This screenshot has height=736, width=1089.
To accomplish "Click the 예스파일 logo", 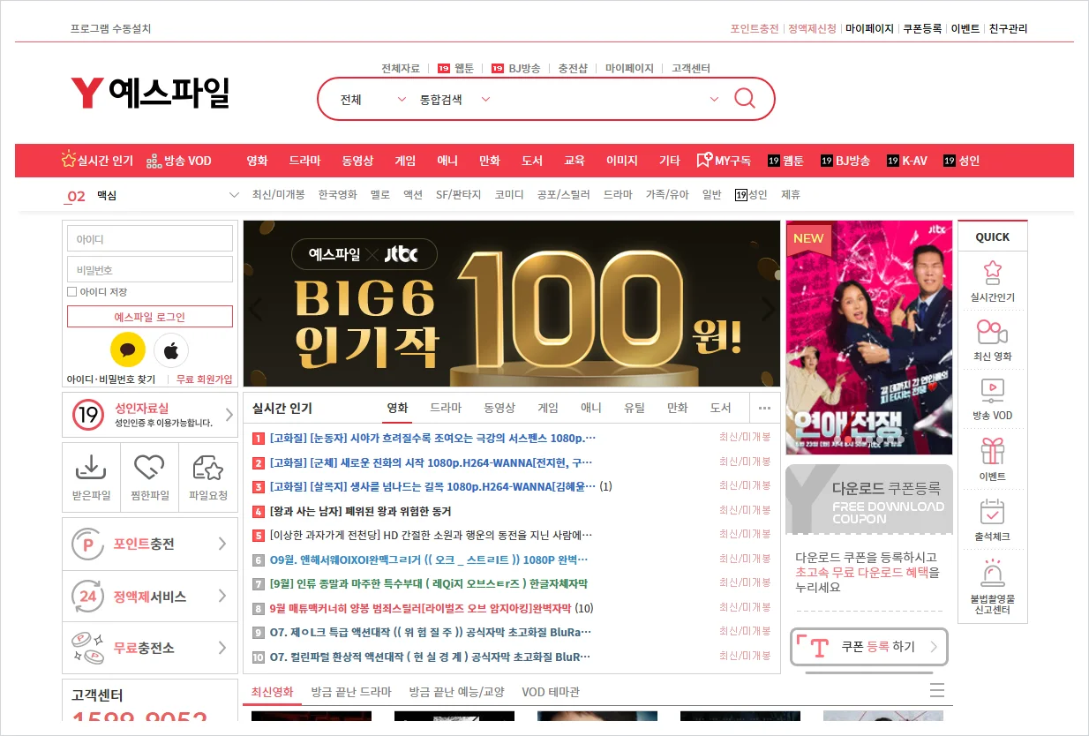I will 150,94.
